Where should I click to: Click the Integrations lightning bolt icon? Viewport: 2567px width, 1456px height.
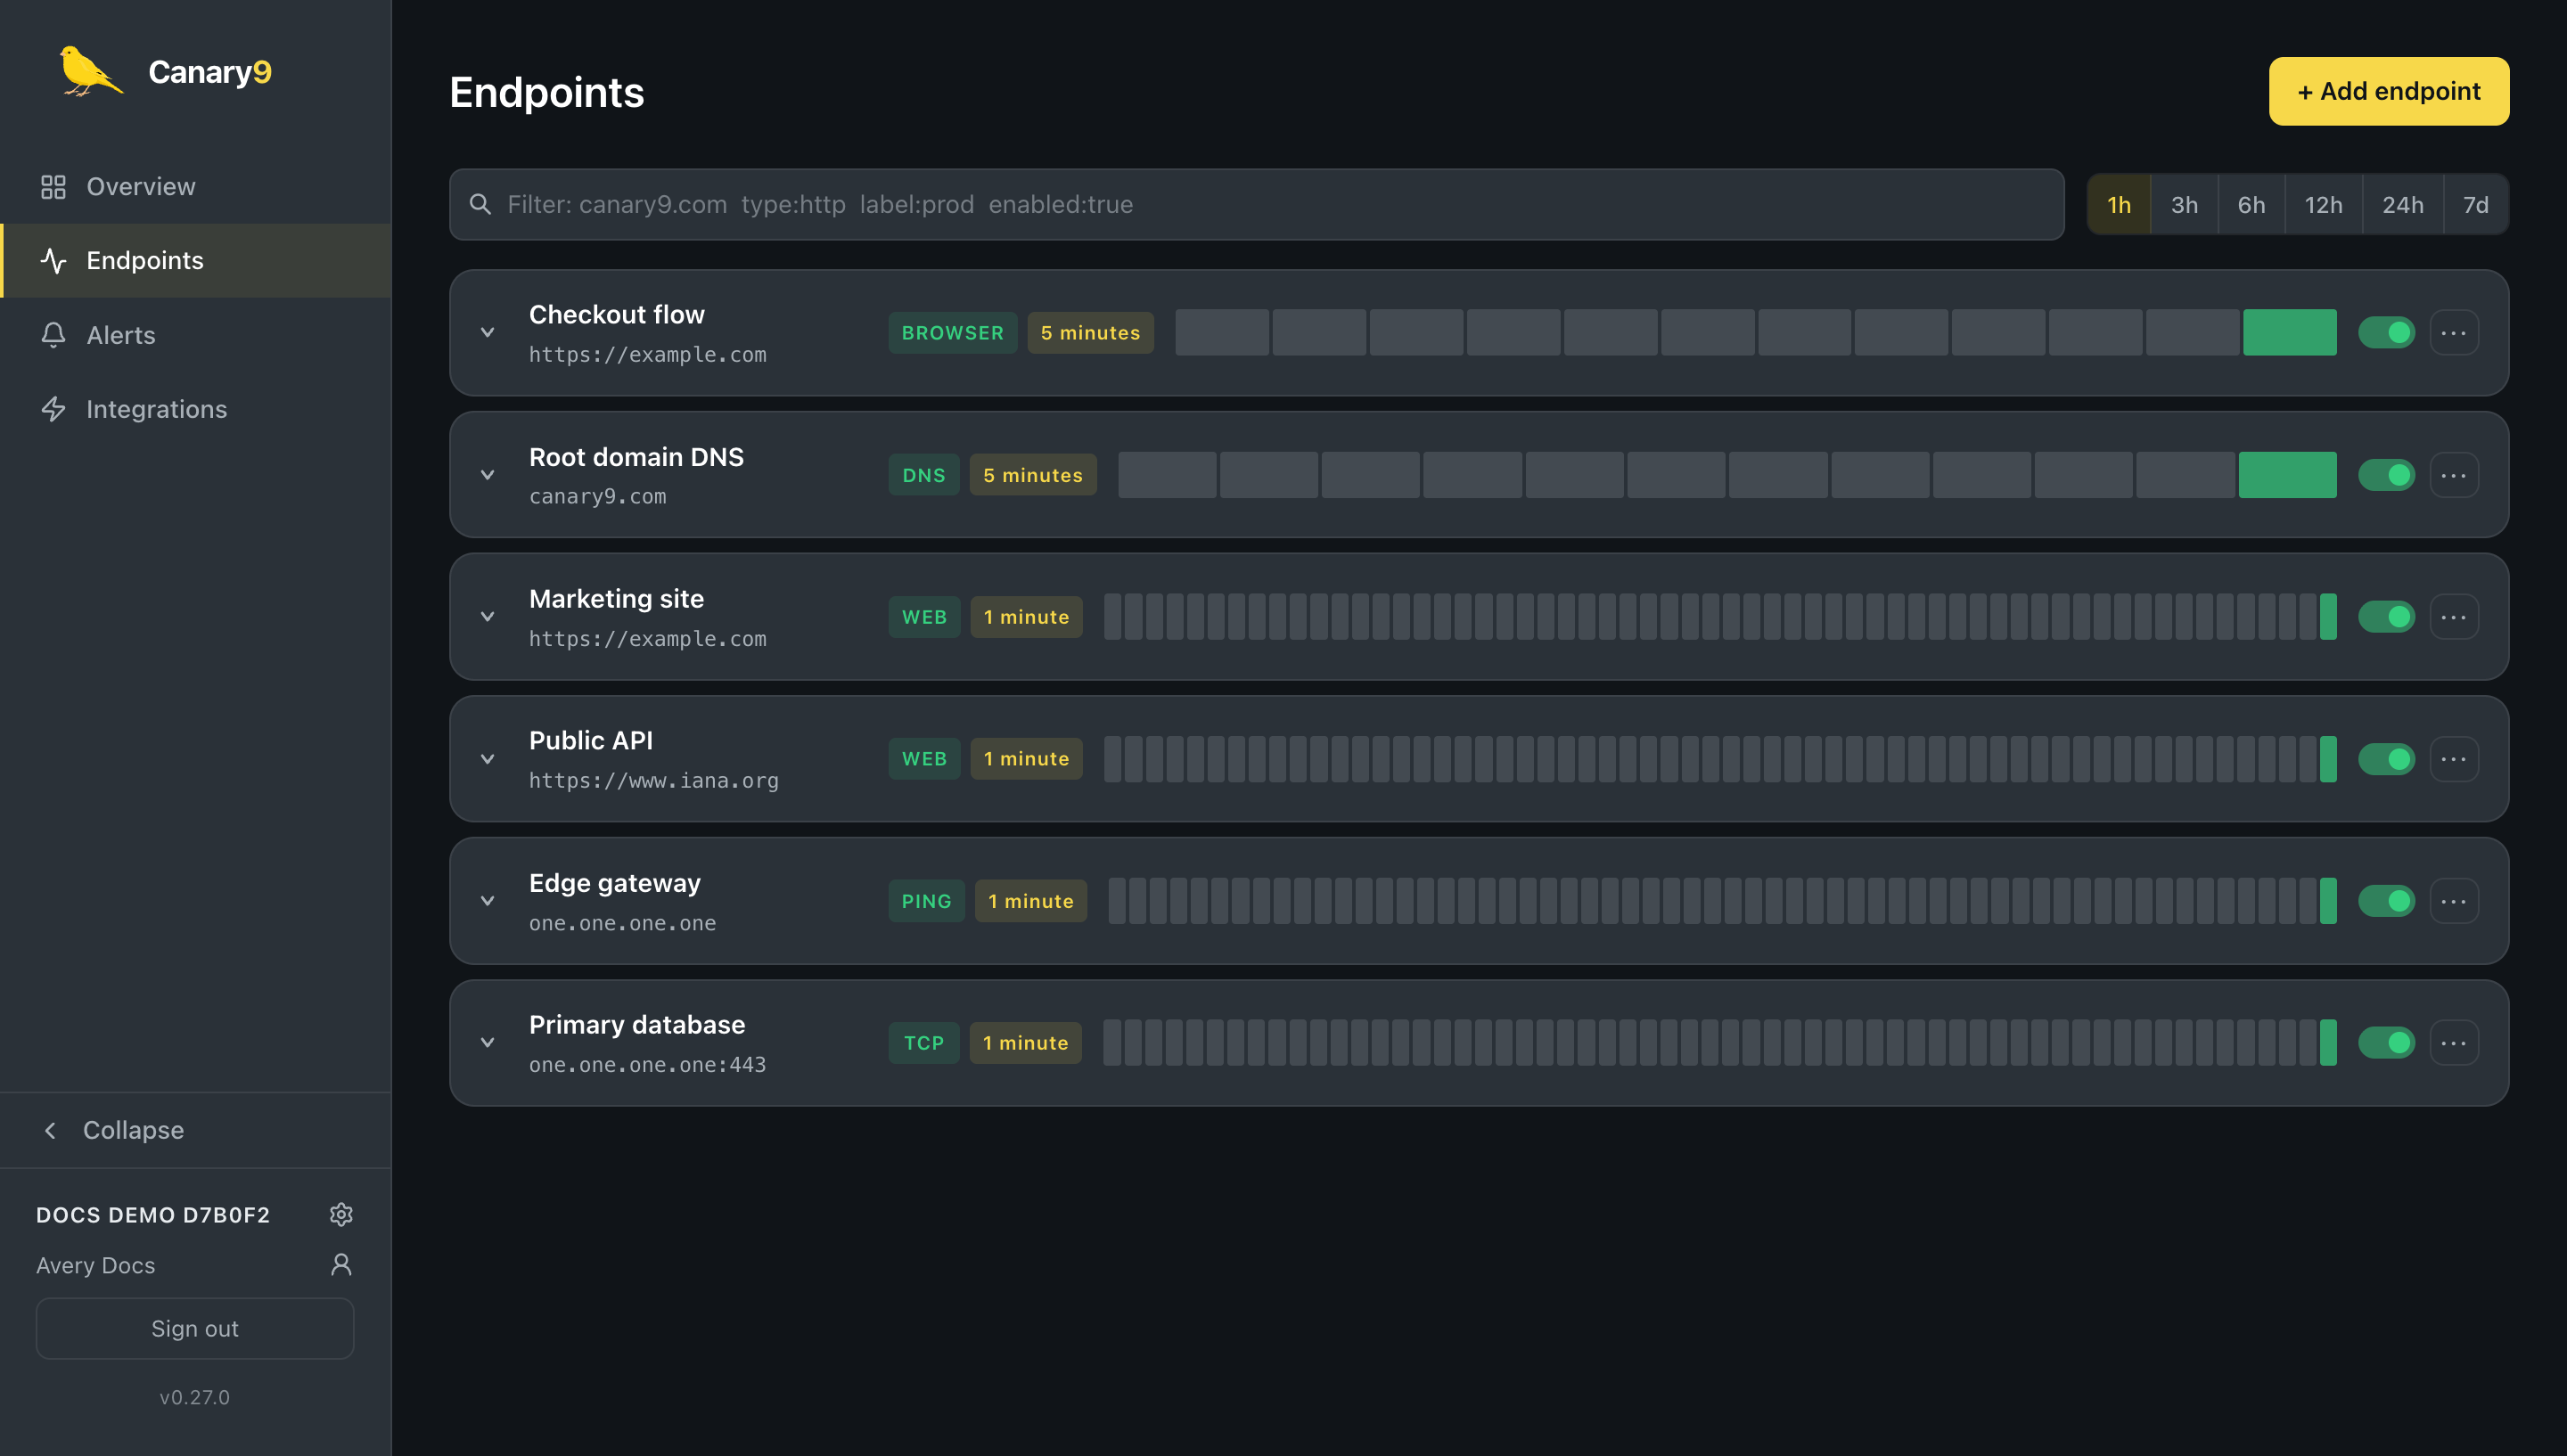click(53, 409)
